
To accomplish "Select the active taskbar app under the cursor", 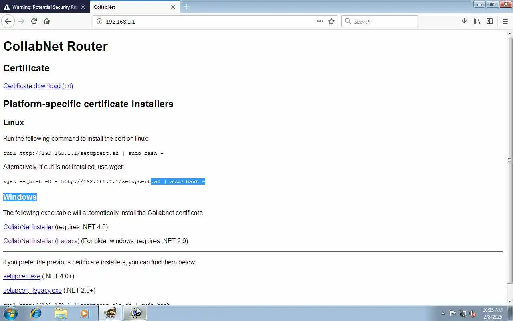I will [135, 313].
